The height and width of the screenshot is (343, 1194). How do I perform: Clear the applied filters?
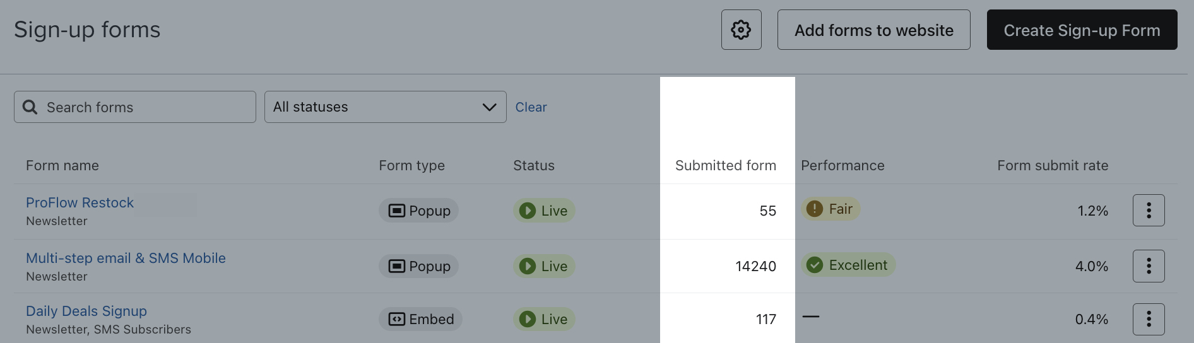coord(531,107)
